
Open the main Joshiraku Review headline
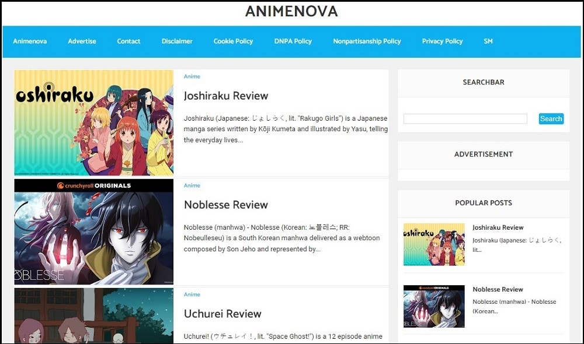[x=225, y=96]
